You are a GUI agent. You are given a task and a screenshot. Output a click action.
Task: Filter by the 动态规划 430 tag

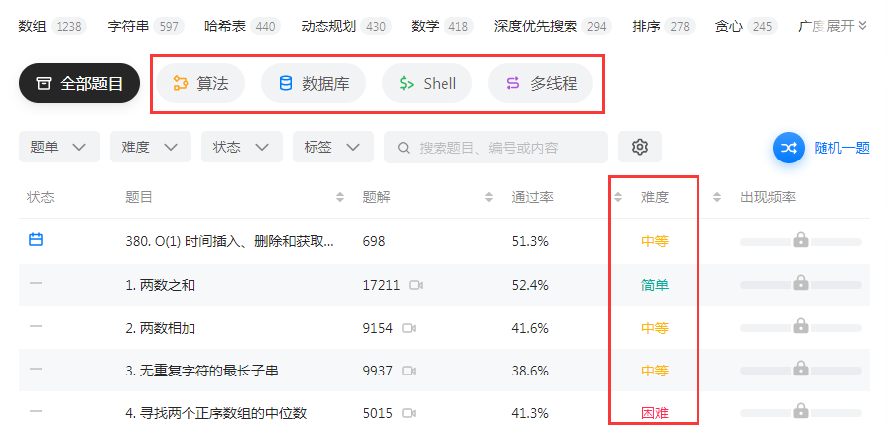tap(345, 26)
